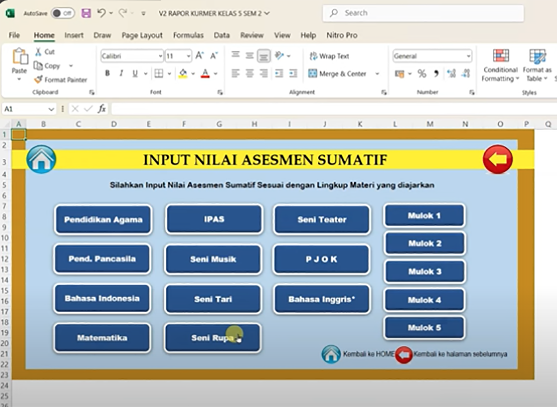Screen dimensions: 557x407
Task: Click the Name Box showing A1
Action: (x=24, y=109)
